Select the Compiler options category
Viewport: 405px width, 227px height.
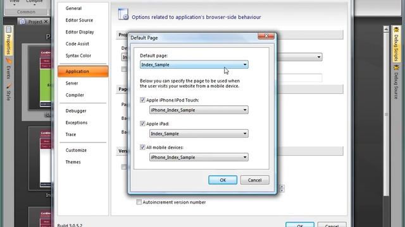click(x=75, y=95)
